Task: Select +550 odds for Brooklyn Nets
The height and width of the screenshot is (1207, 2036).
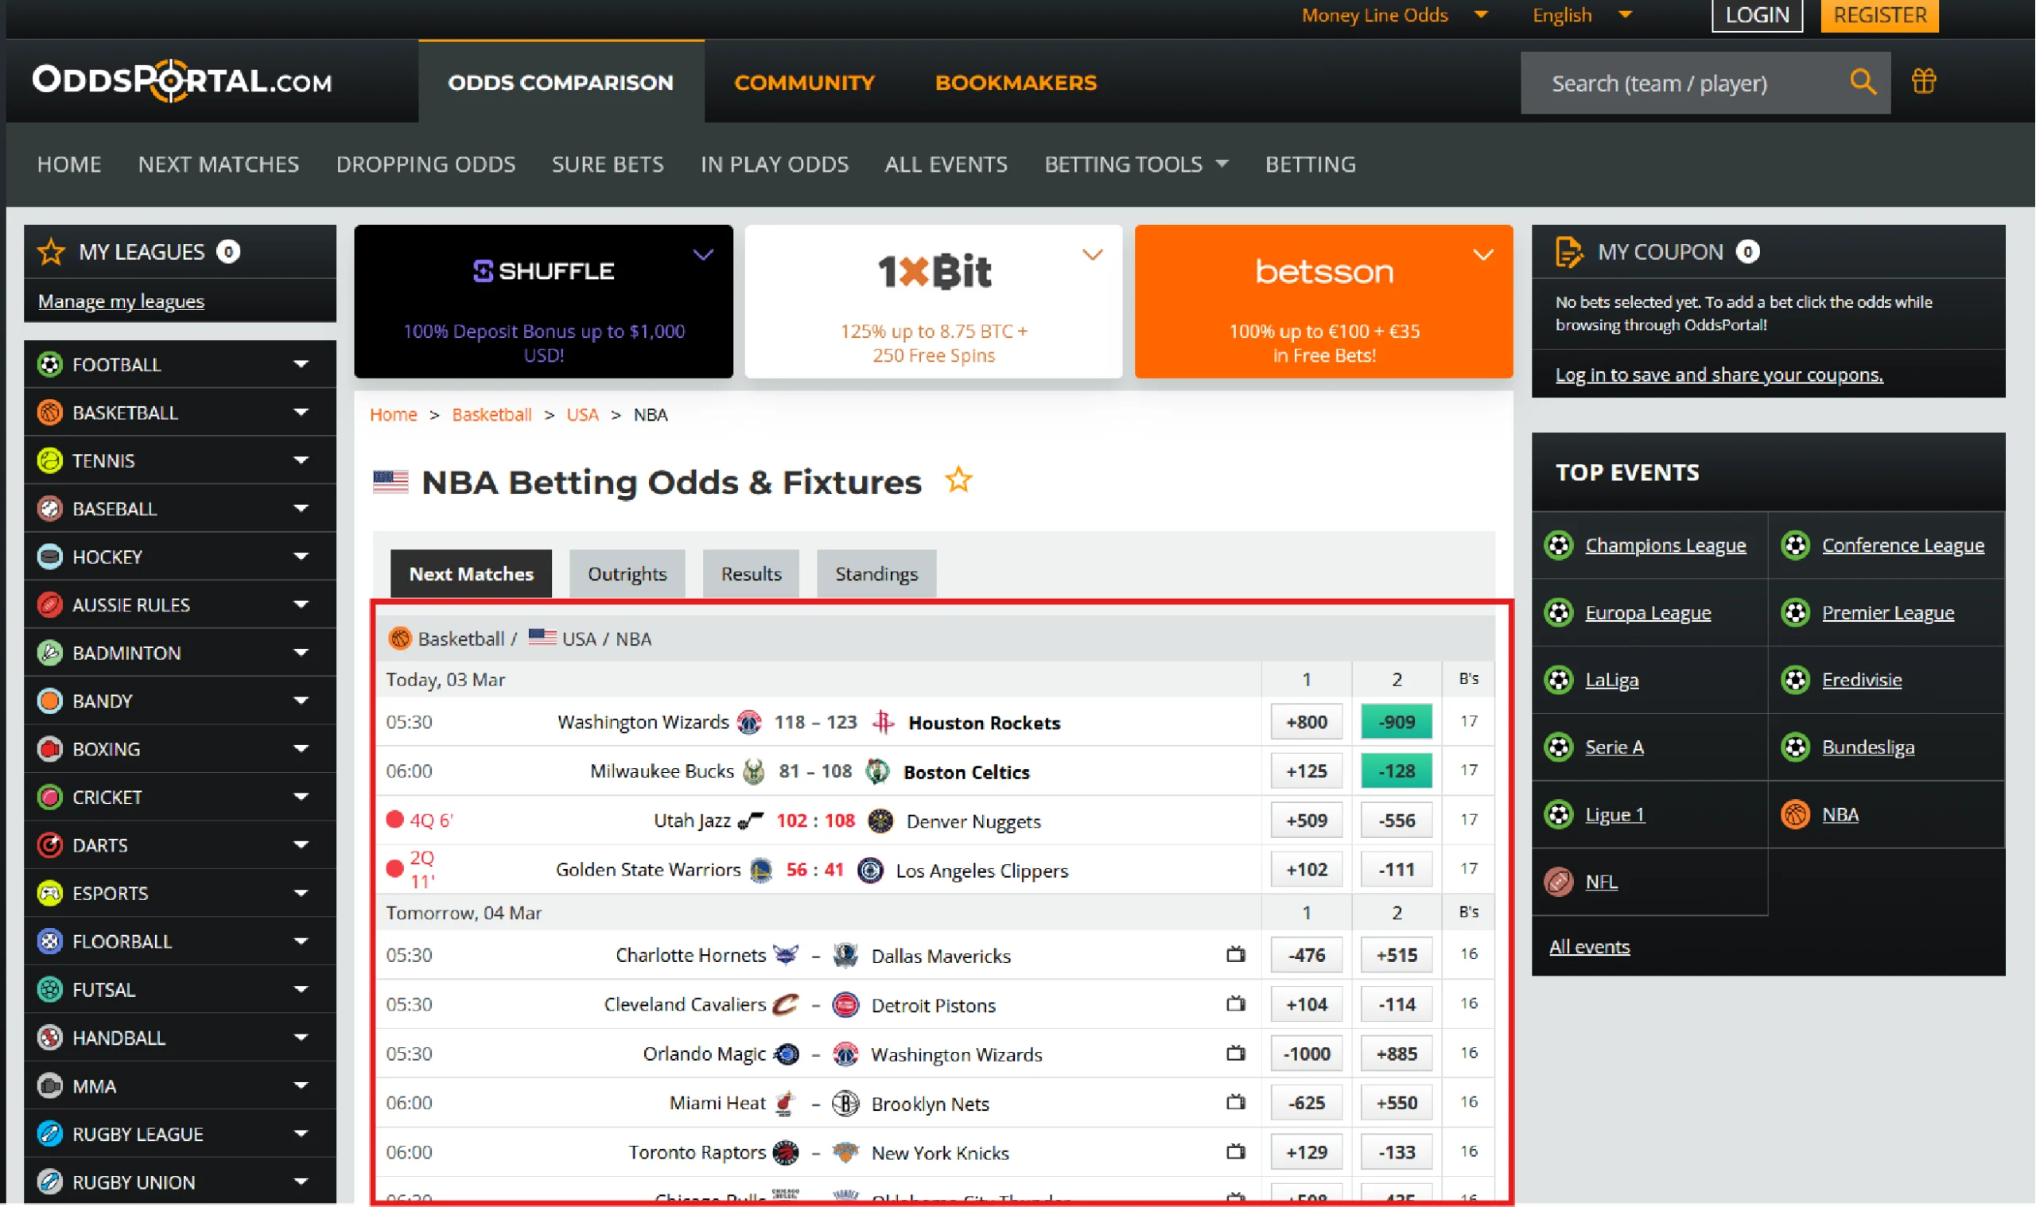Action: click(1397, 1102)
